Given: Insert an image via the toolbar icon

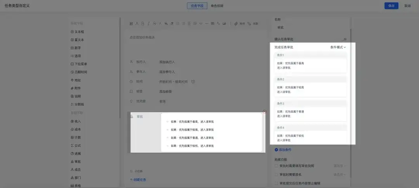Looking at the screenshot, I should (x=224, y=24).
